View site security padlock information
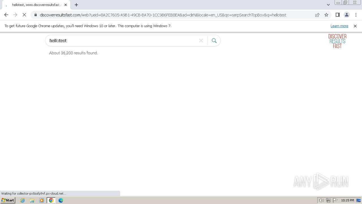Viewport: 362px width, 204px height. tap(35, 15)
